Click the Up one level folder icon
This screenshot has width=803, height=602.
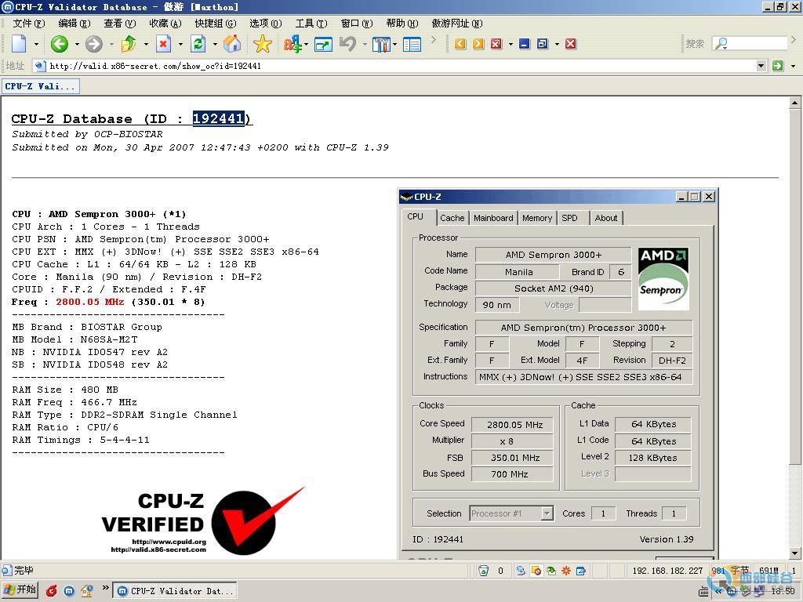[129, 44]
